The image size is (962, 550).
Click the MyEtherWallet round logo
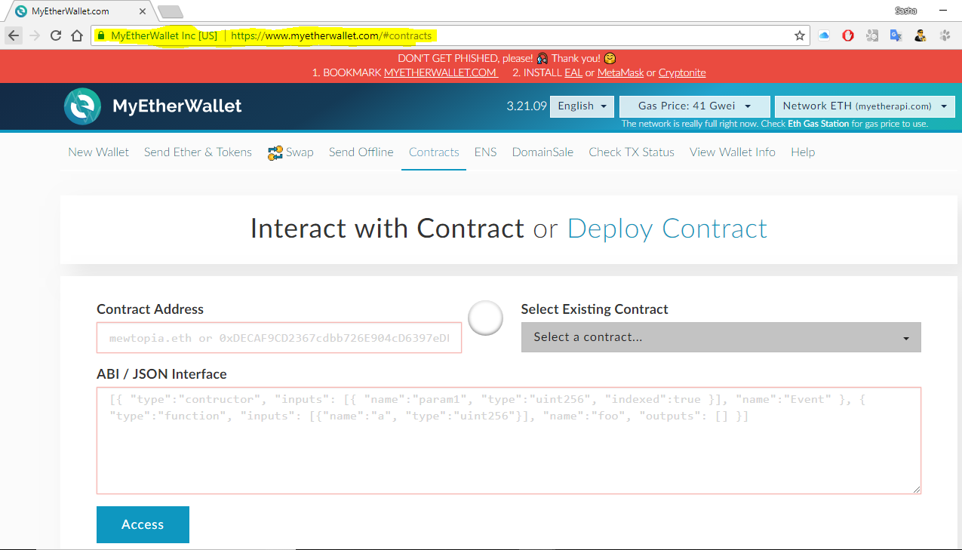pyautogui.click(x=82, y=106)
